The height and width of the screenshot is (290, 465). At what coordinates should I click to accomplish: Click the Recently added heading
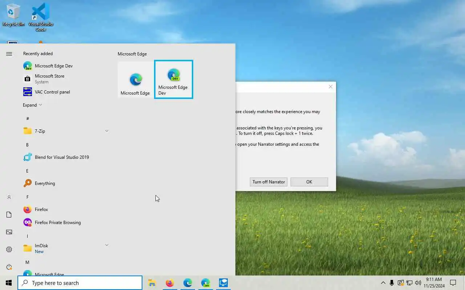[38, 54]
